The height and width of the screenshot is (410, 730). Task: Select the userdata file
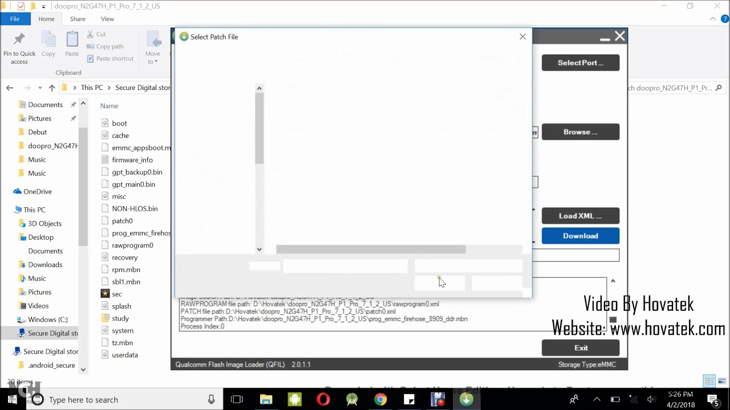[125, 355]
